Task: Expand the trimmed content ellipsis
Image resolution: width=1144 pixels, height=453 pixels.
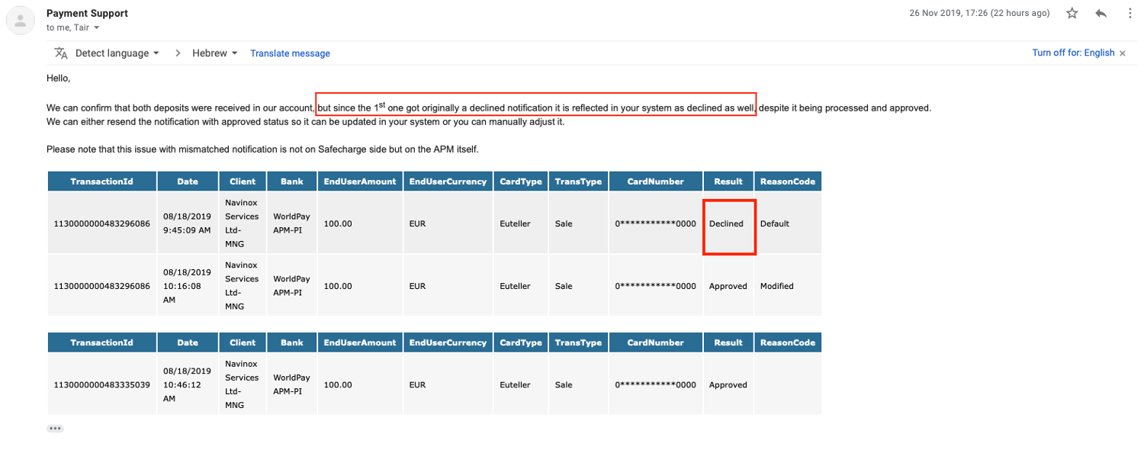Action: 55,429
